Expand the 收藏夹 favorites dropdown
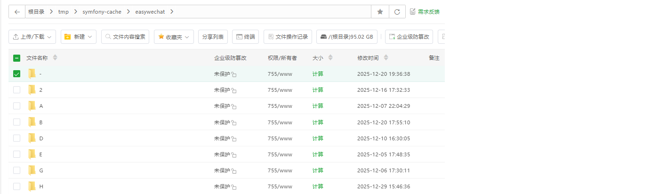The image size is (667, 194). coord(174,37)
